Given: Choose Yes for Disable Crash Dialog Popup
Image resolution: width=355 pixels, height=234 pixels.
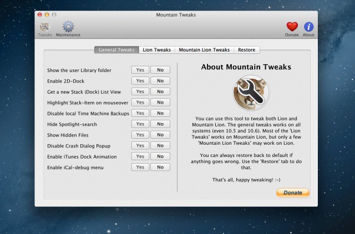Looking at the screenshot, I should pos(140,145).
